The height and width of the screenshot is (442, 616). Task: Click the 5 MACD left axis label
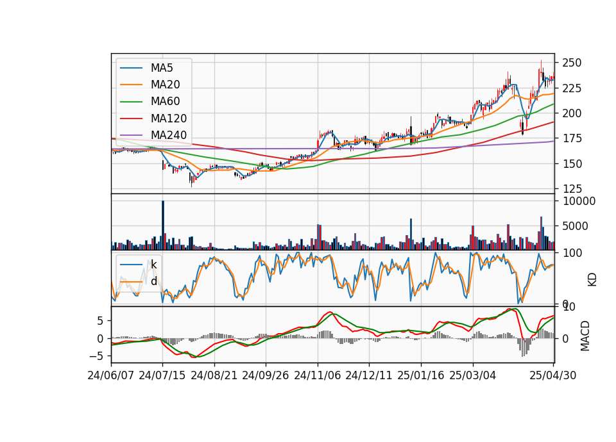(100, 321)
